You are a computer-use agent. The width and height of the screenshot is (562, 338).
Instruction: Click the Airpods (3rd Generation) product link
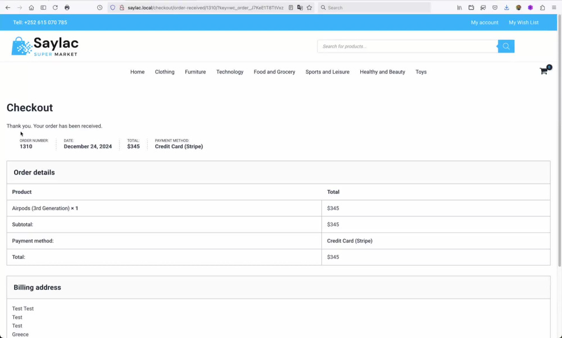pyautogui.click(x=41, y=208)
